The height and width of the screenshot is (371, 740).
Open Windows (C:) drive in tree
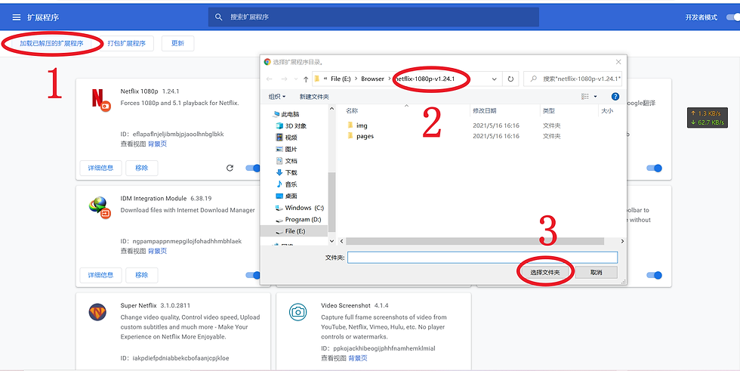coord(299,208)
